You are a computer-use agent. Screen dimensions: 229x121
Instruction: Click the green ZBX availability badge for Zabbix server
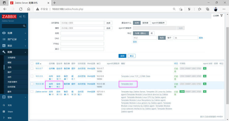(x=182, y=92)
